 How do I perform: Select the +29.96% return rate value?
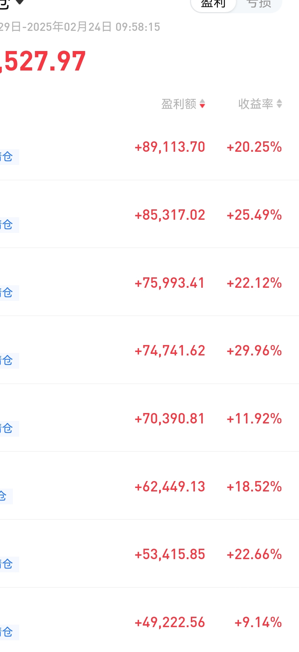point(254,351)
